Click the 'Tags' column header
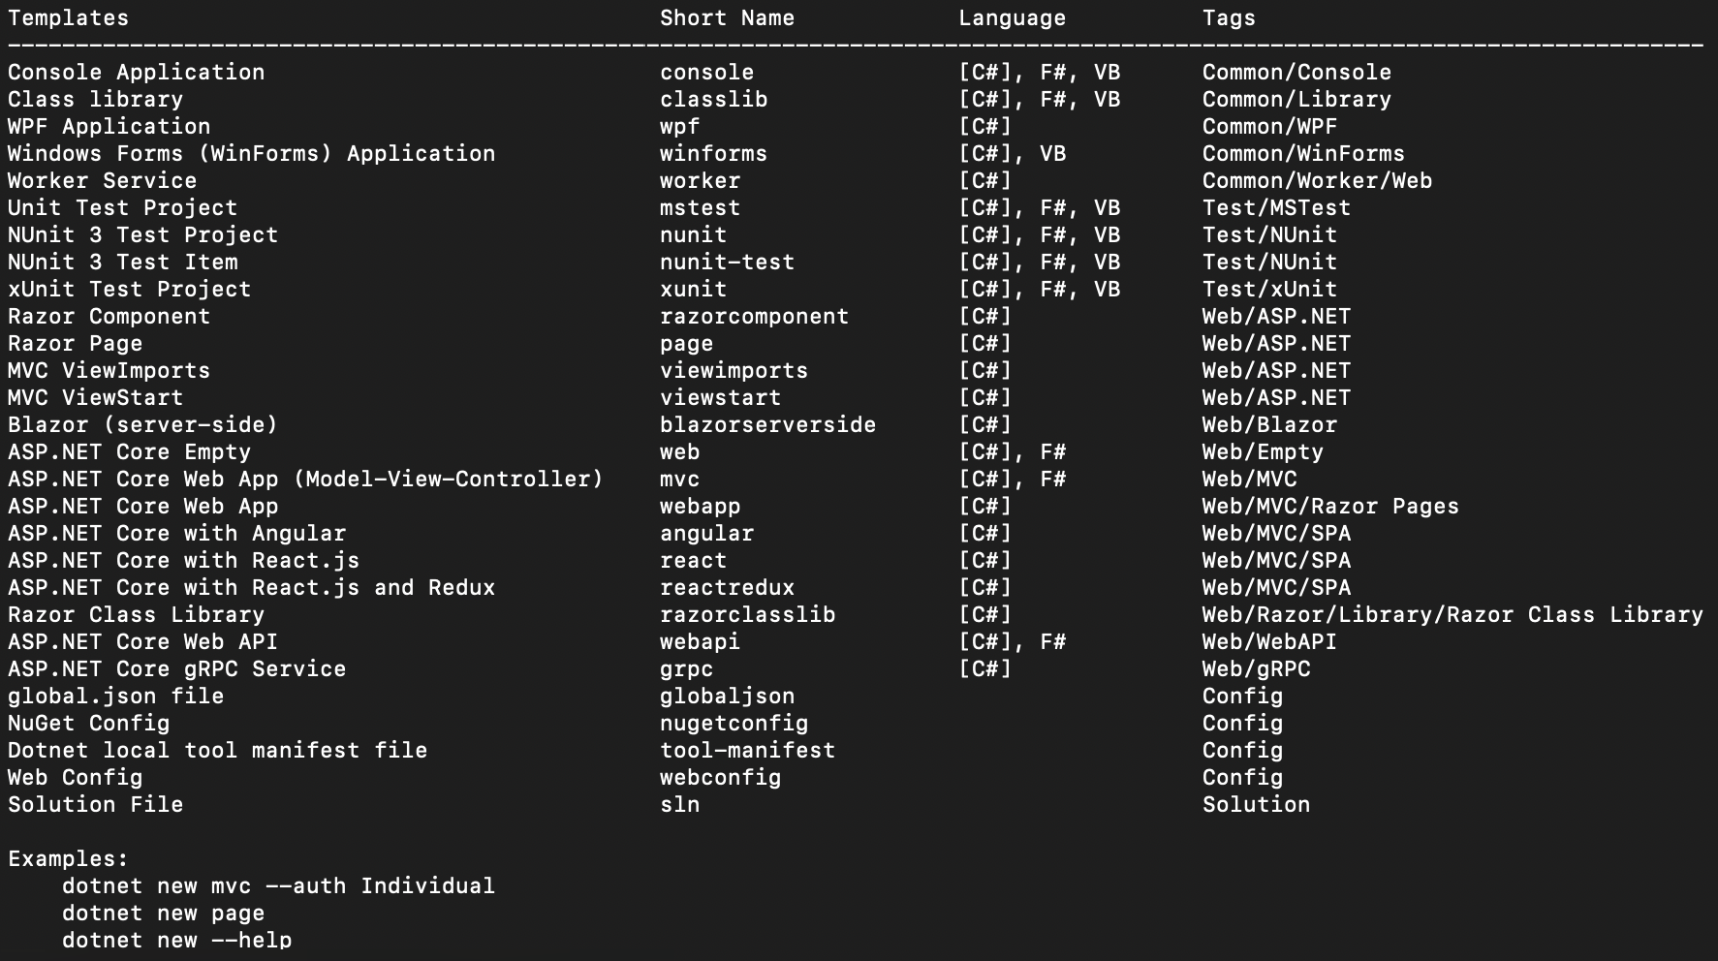 [x=1229, y=18]
